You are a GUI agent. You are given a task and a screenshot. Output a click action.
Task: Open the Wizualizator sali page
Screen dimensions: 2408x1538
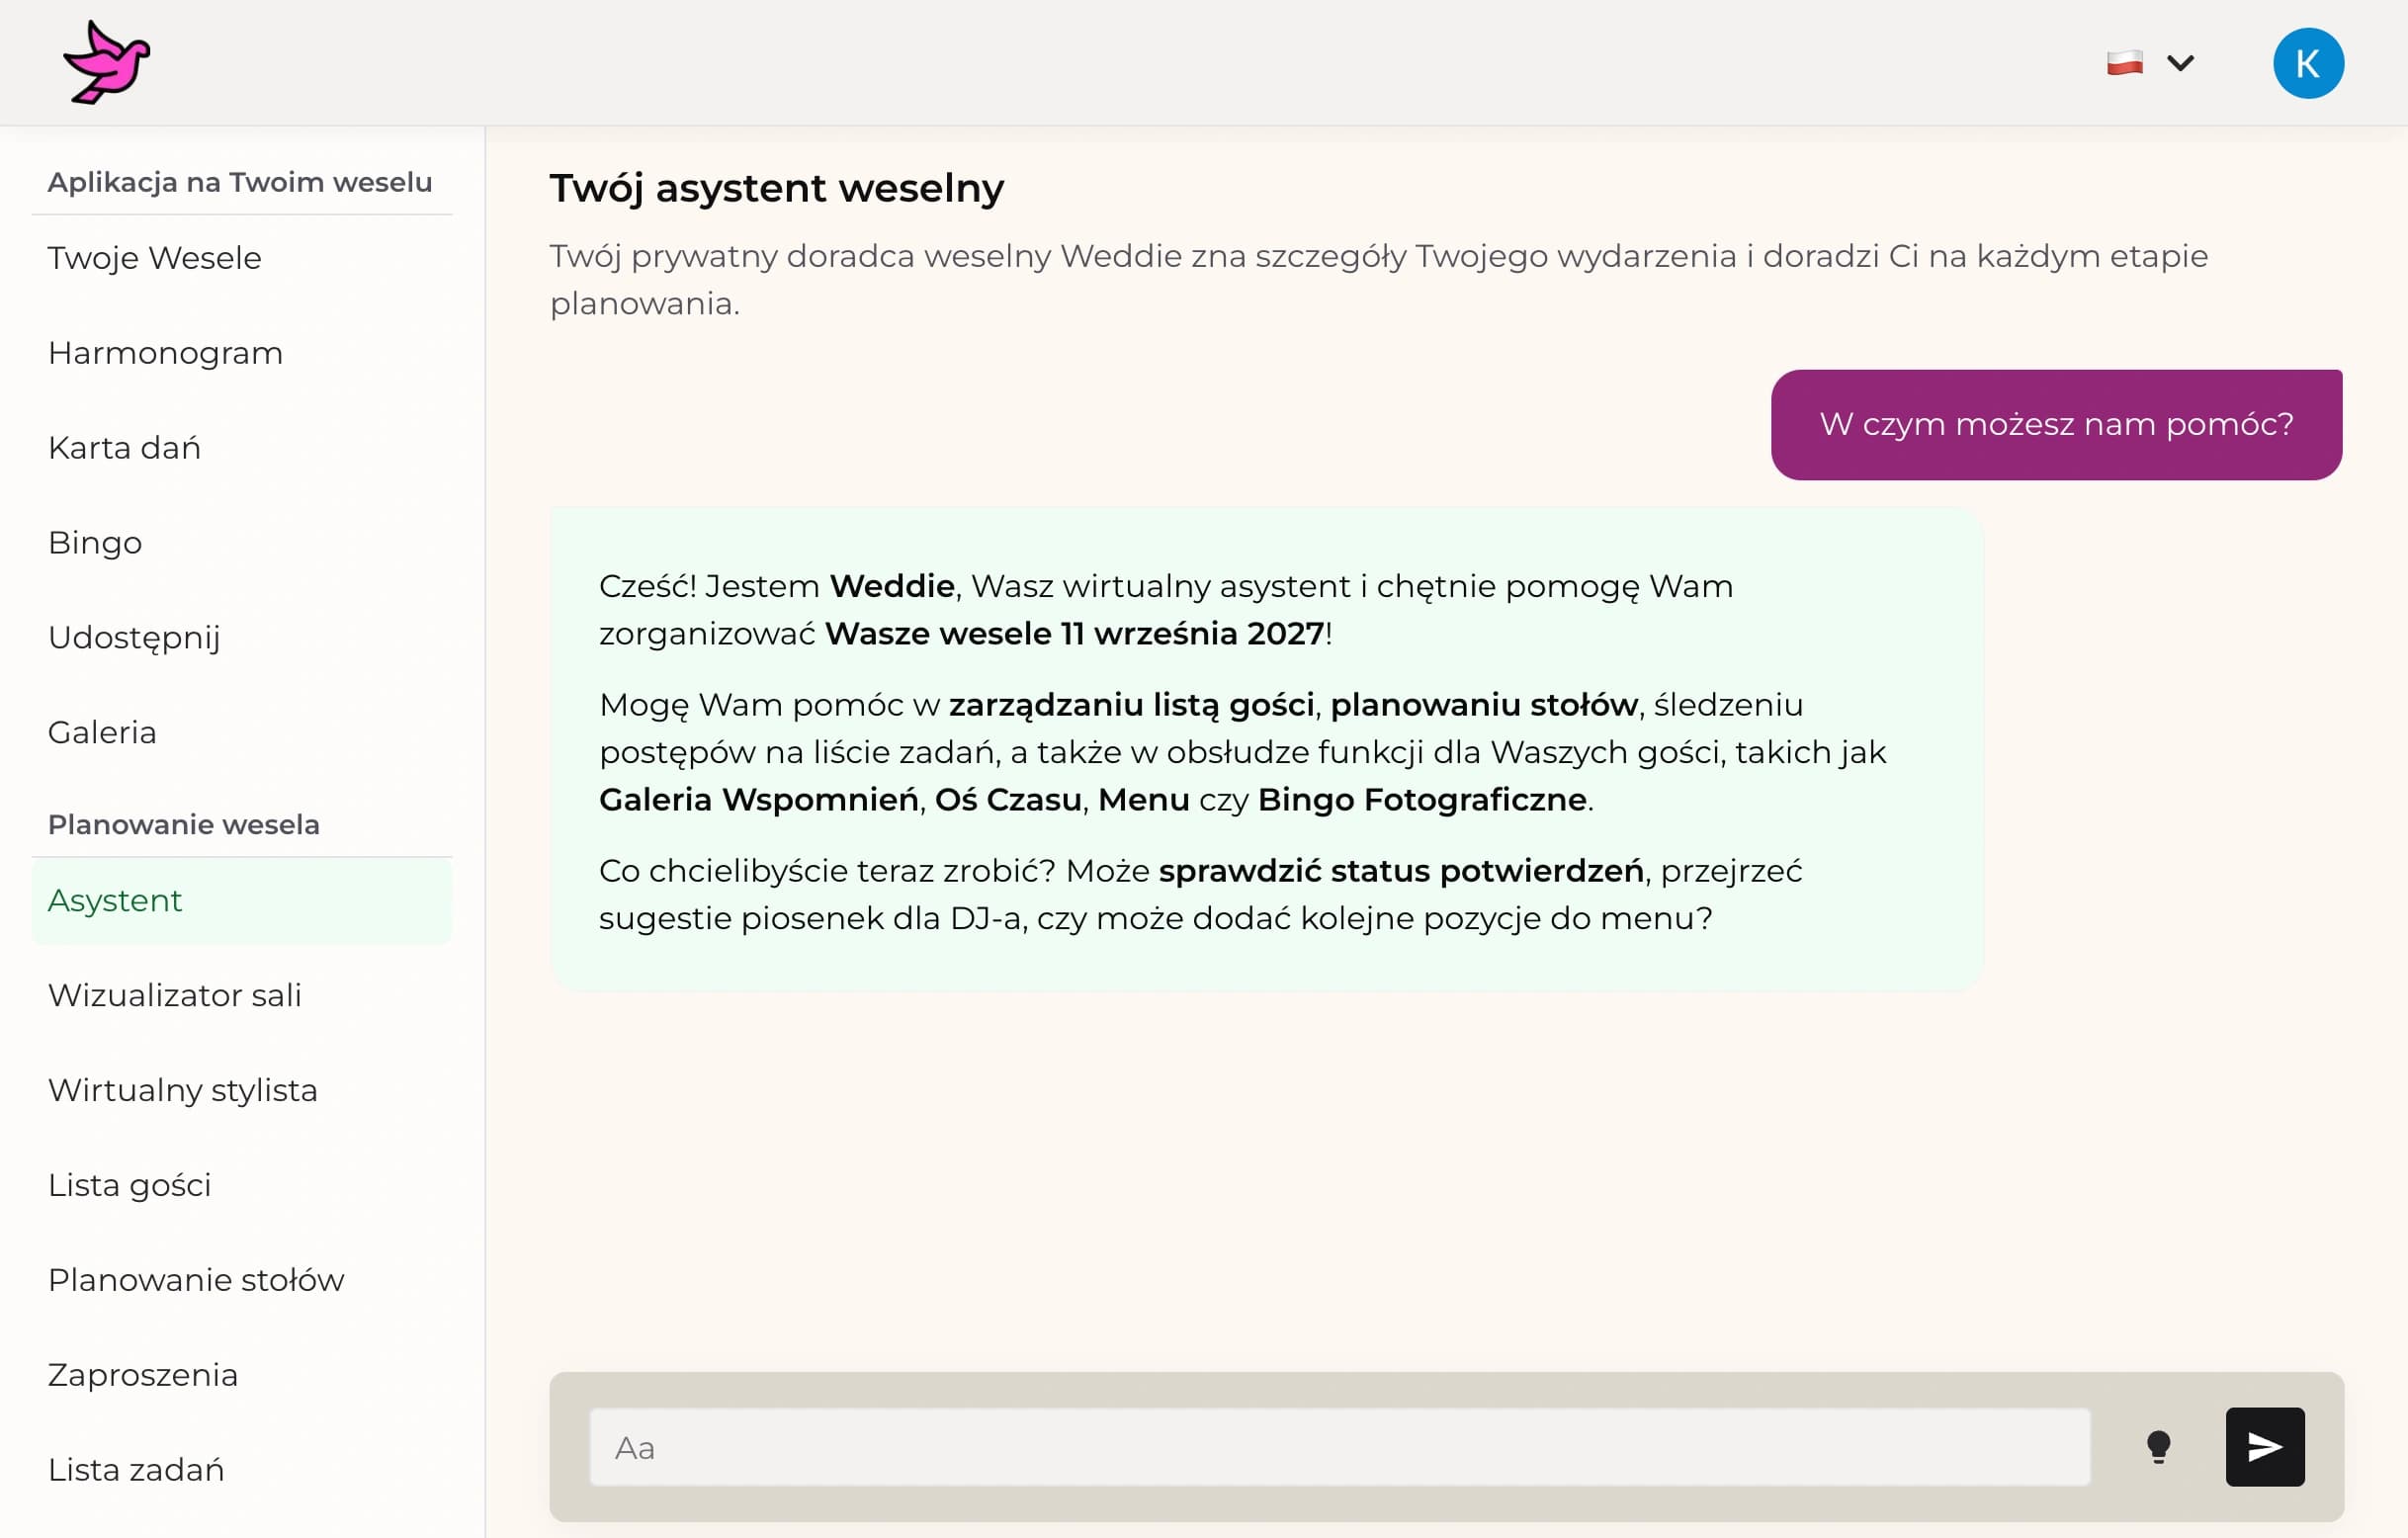coord(174,995)
